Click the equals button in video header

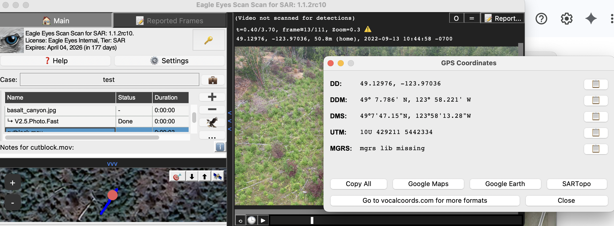pyautogui.click(x=472, y=18)
